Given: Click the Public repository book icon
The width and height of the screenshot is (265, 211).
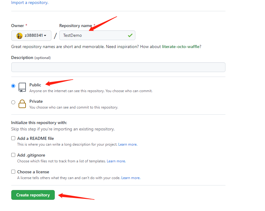Looking at the screenshot, I should coord(22,87).
